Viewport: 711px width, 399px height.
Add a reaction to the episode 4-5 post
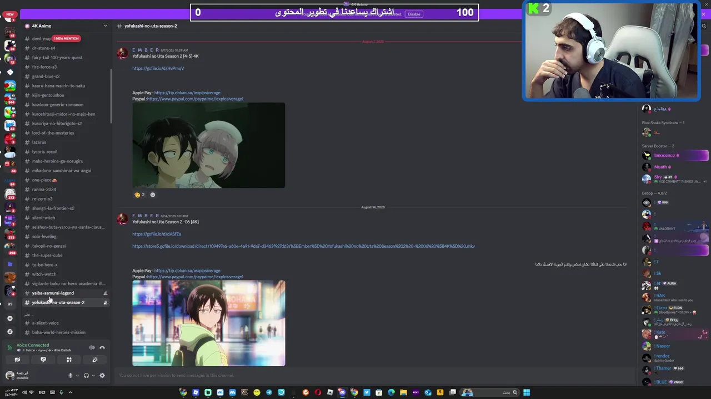[153, 195]
